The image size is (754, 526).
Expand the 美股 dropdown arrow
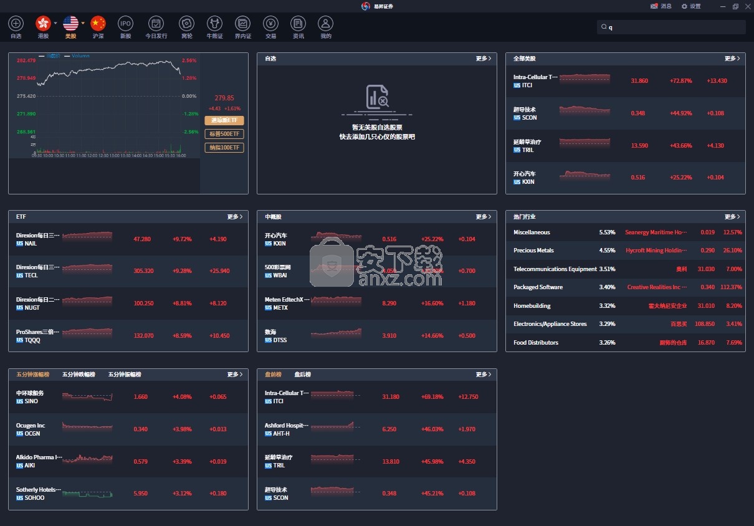coord(82,23)
